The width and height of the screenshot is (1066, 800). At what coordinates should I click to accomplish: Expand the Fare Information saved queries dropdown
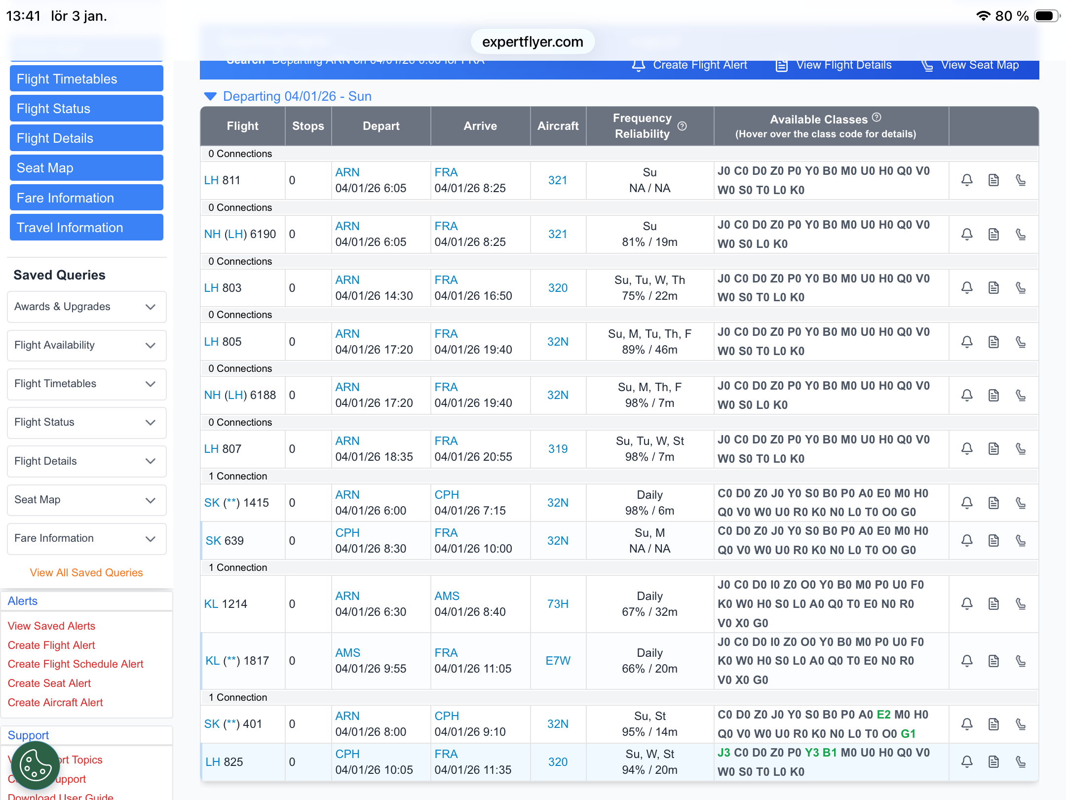point(151,538)
